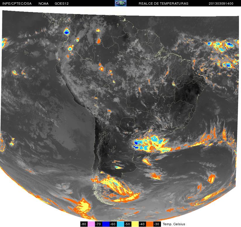Select the pink legend swatch between -80 and -70

pyautogui.click(x=91, y=224)
